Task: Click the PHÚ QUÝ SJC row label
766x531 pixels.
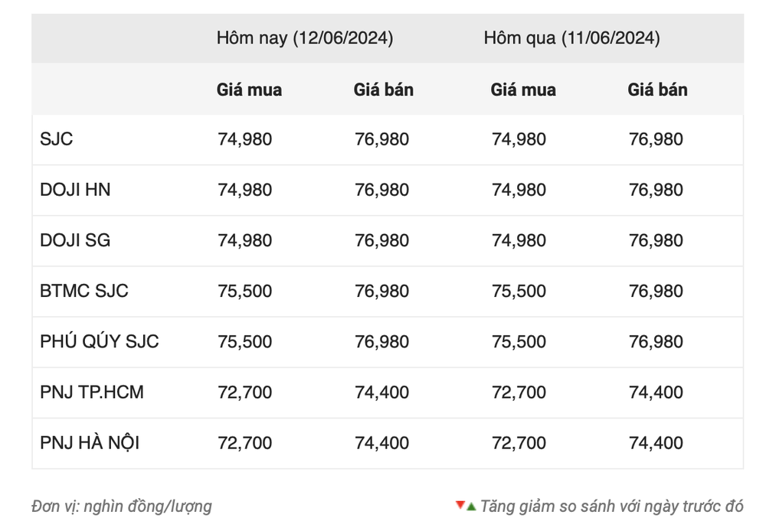Action: [99, 341]
